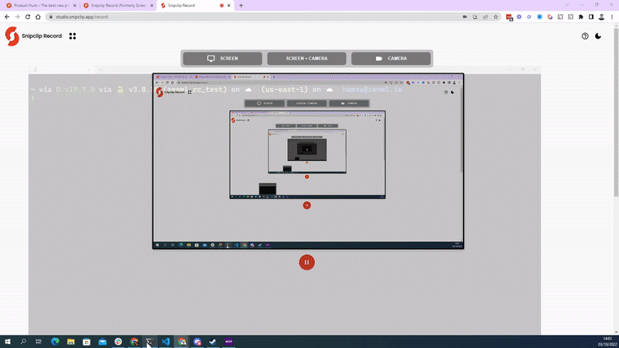
Task: Open Mail app from taskbar
Action: [x=102, y=342]
